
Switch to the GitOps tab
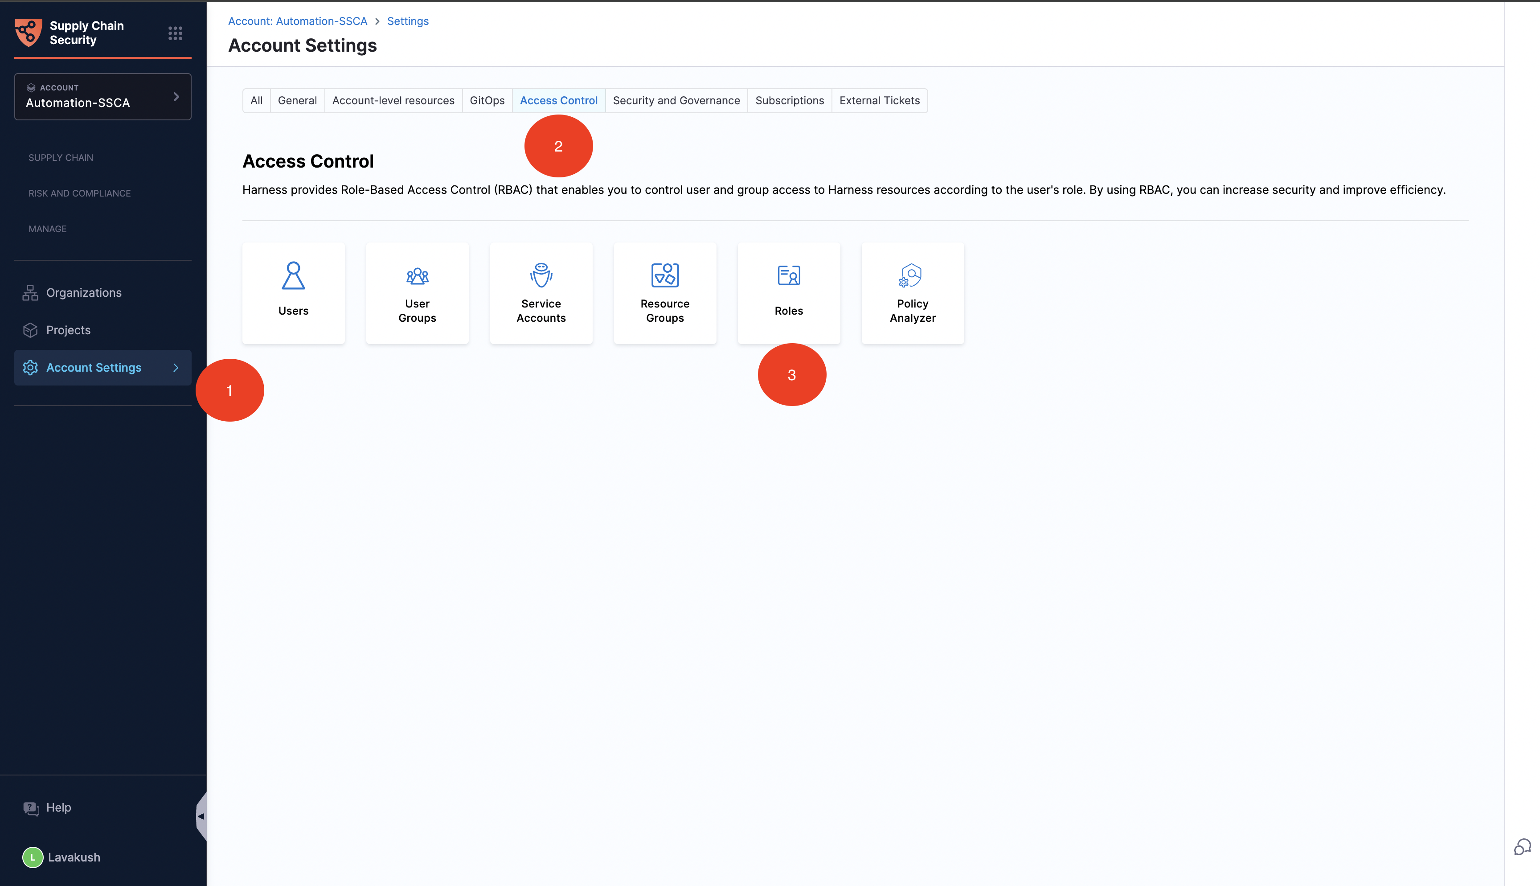487,100
